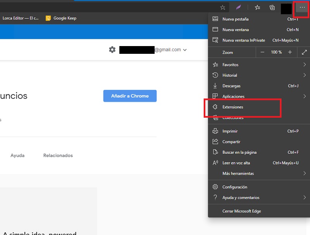Open Extensiones from the menu
The width and height of the screenshot is (310, 235).
259,107
